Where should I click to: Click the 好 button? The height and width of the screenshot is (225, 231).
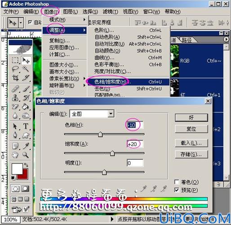[191, 117]
